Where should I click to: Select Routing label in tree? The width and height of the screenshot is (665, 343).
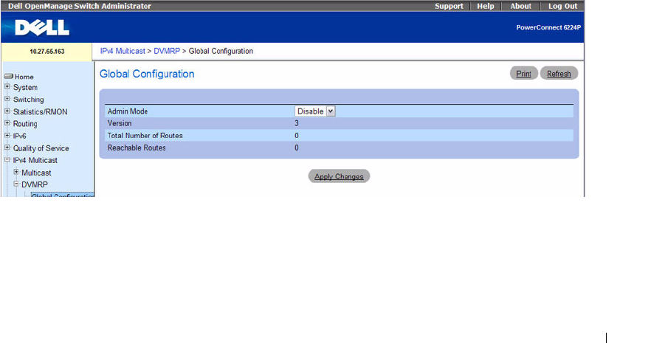point(25,124)
